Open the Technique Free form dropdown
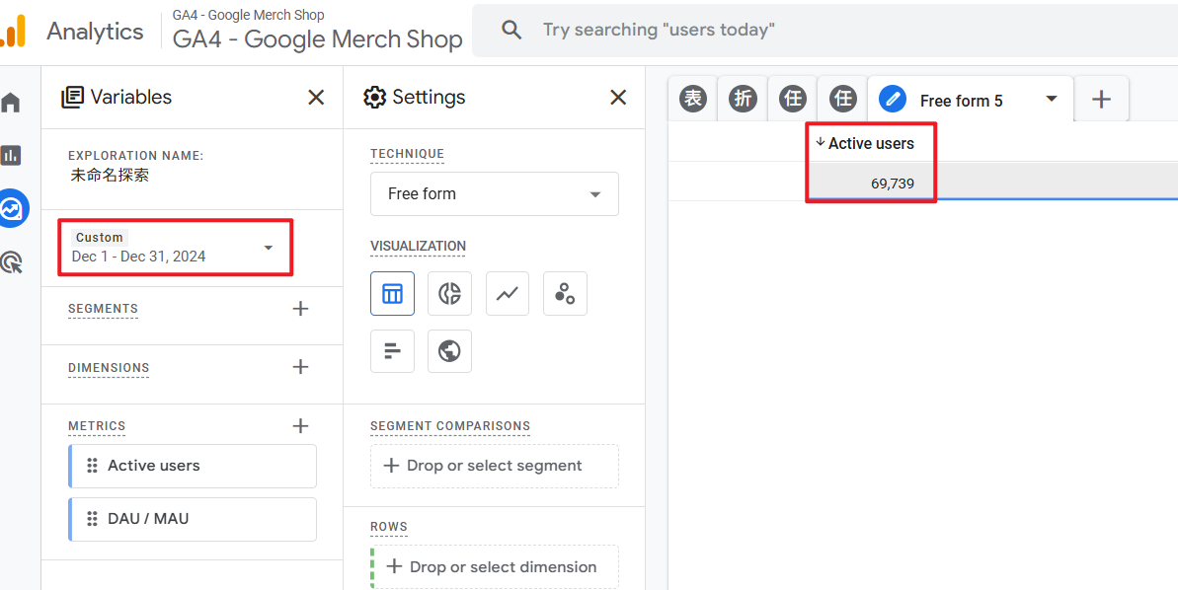 [x=495, y=193]
